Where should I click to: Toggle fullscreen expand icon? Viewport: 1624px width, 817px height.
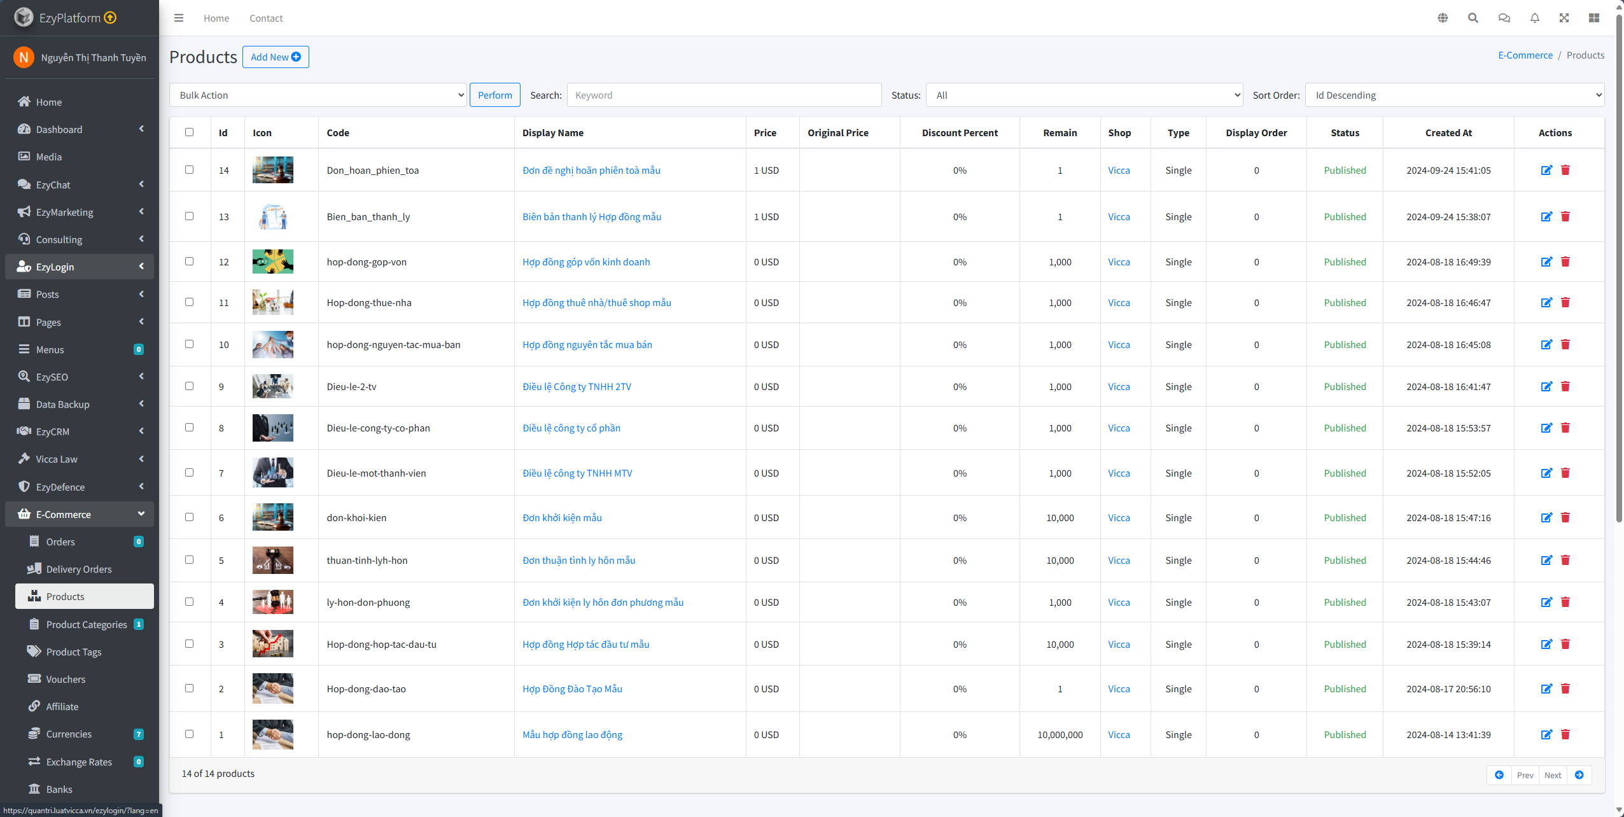point(1564,18)
